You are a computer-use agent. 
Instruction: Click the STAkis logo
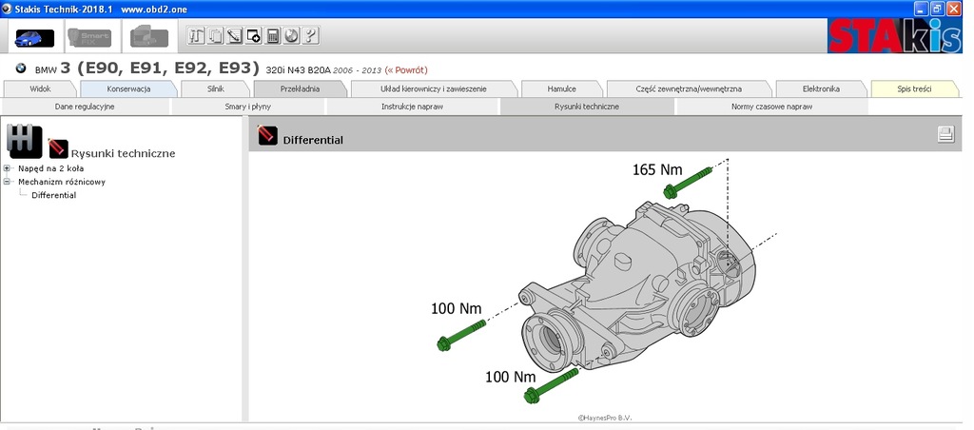pos(894,36)
